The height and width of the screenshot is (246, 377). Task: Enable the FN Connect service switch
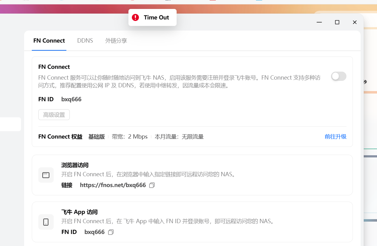339,76
